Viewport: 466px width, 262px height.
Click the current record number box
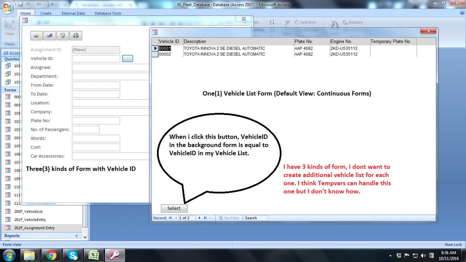187,218
